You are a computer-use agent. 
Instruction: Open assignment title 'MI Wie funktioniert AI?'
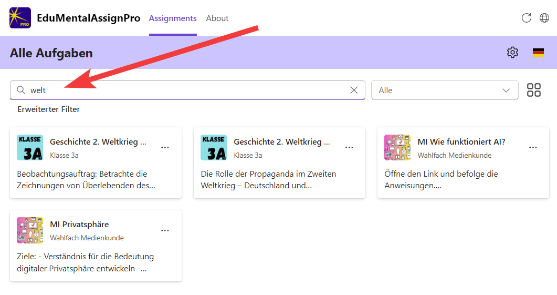point(461,141)
